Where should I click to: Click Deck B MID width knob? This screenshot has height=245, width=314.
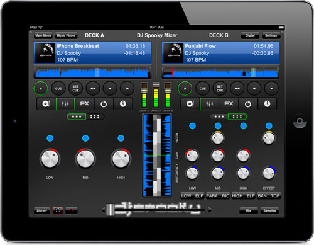218,138
